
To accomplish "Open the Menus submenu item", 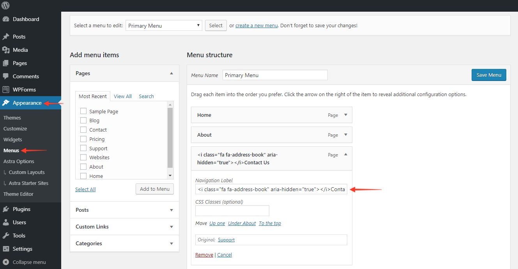I will click(x=11, y=150).
